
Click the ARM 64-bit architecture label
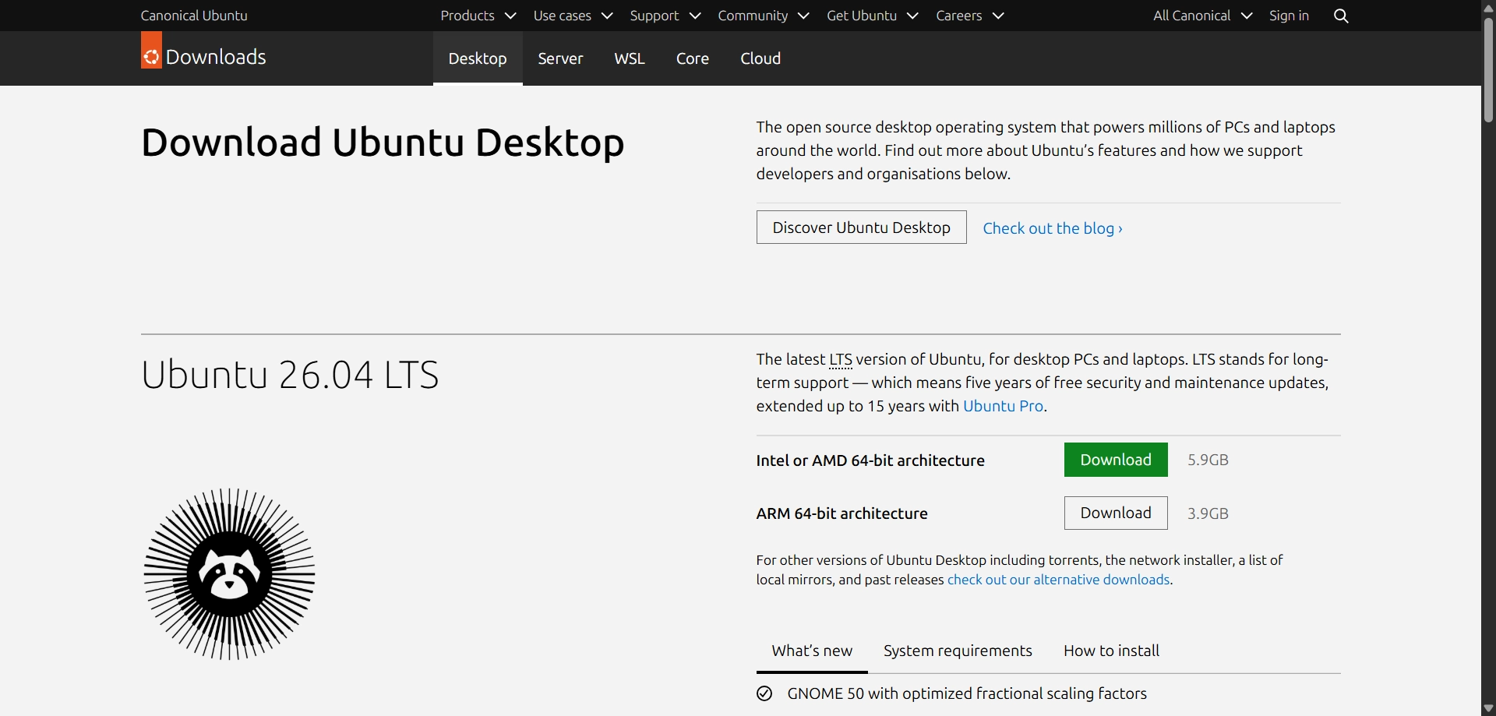841,513
